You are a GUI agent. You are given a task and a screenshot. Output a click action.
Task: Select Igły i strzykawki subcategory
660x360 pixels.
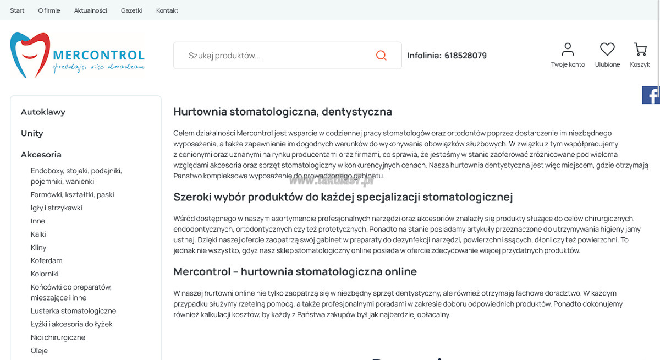57,208
